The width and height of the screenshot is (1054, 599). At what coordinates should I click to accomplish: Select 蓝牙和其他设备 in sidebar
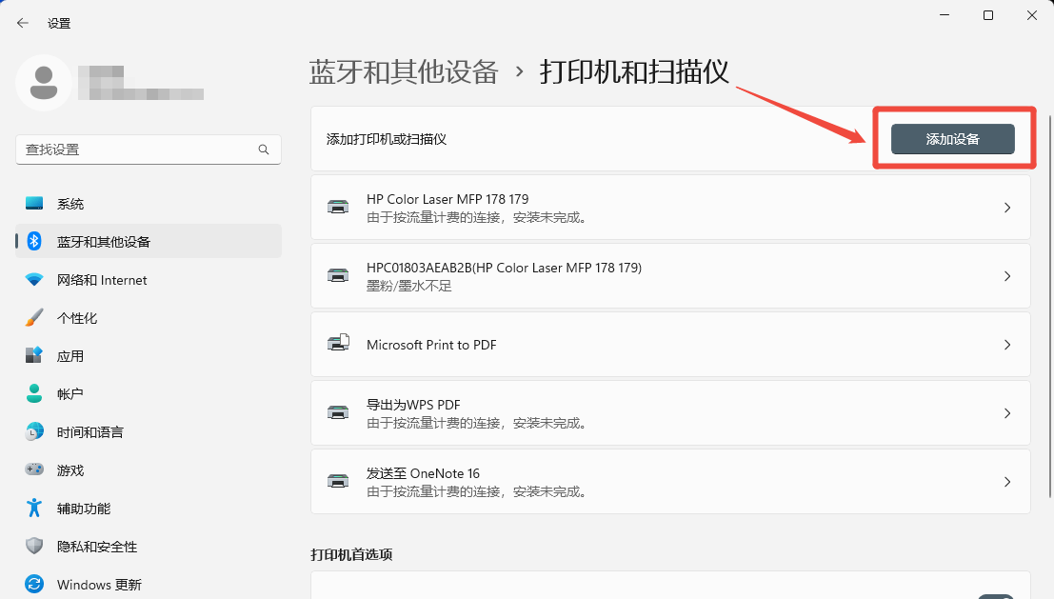point(149,241)
